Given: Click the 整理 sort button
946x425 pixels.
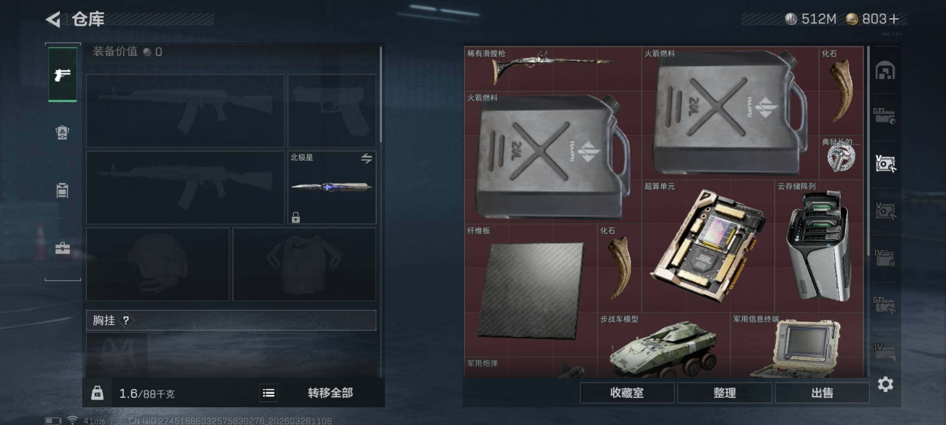Looking at the screenshot, I should 724,392.
